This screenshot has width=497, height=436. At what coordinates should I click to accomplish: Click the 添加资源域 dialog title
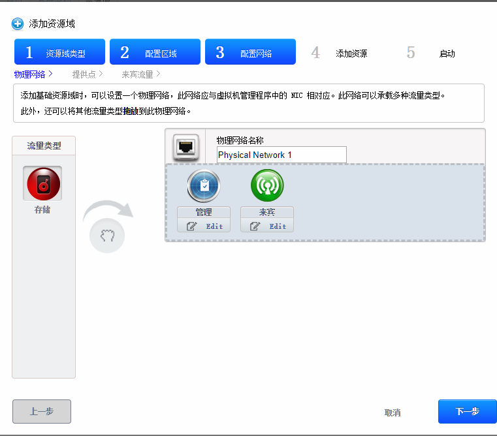[x=52, y=23]
